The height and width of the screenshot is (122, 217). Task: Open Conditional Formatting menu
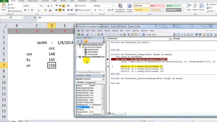pos(120,8)
